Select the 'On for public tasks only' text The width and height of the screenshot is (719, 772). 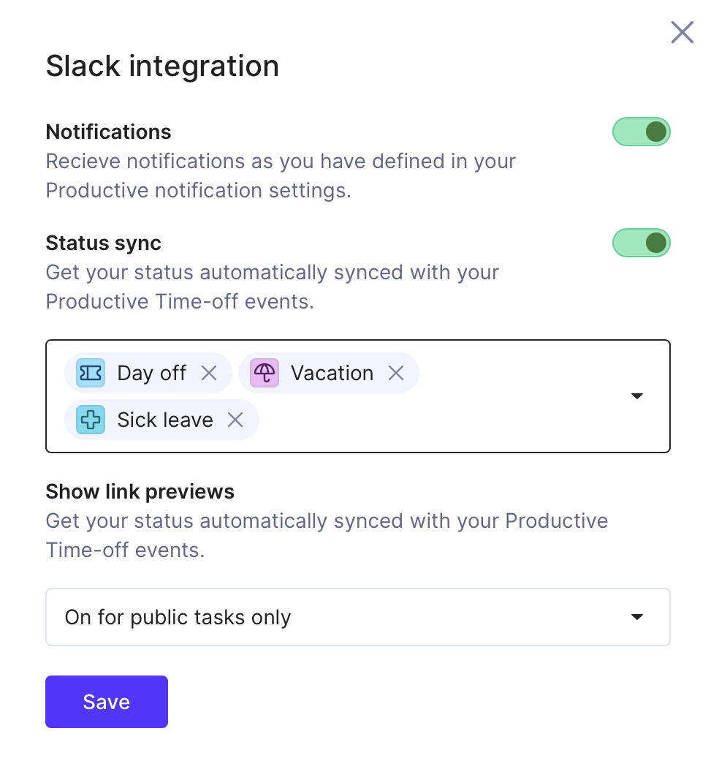(178, 617)
